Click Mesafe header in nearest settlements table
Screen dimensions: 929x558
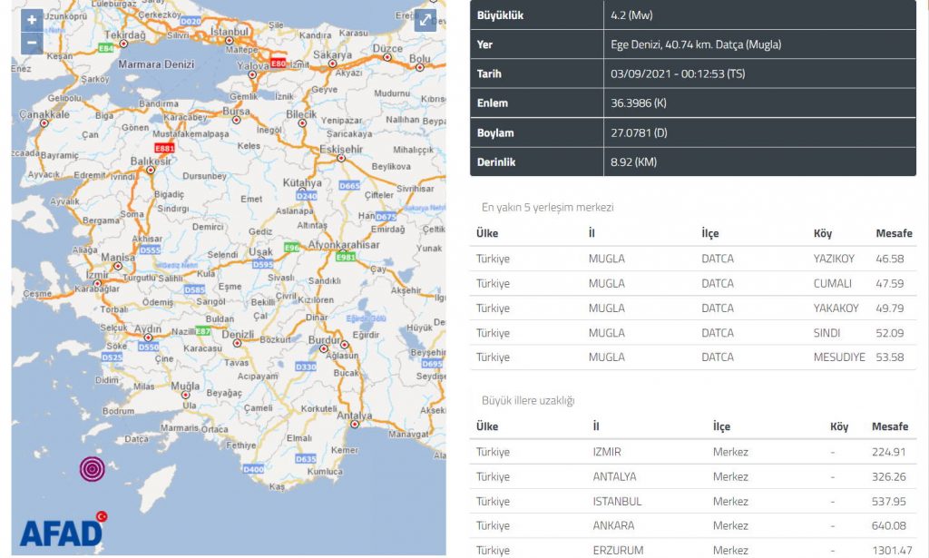pos(894,233)
